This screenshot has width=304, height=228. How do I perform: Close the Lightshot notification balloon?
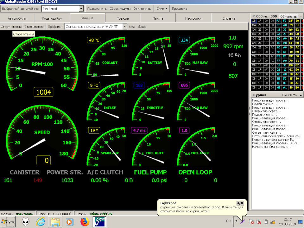[x=242, y=203]
